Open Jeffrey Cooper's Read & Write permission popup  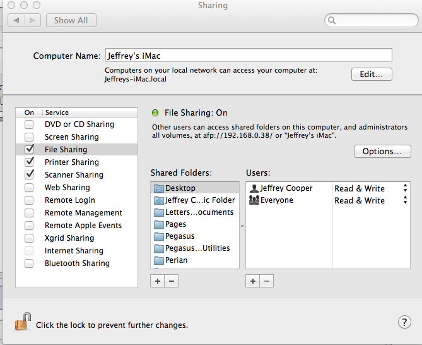point(371,188)
